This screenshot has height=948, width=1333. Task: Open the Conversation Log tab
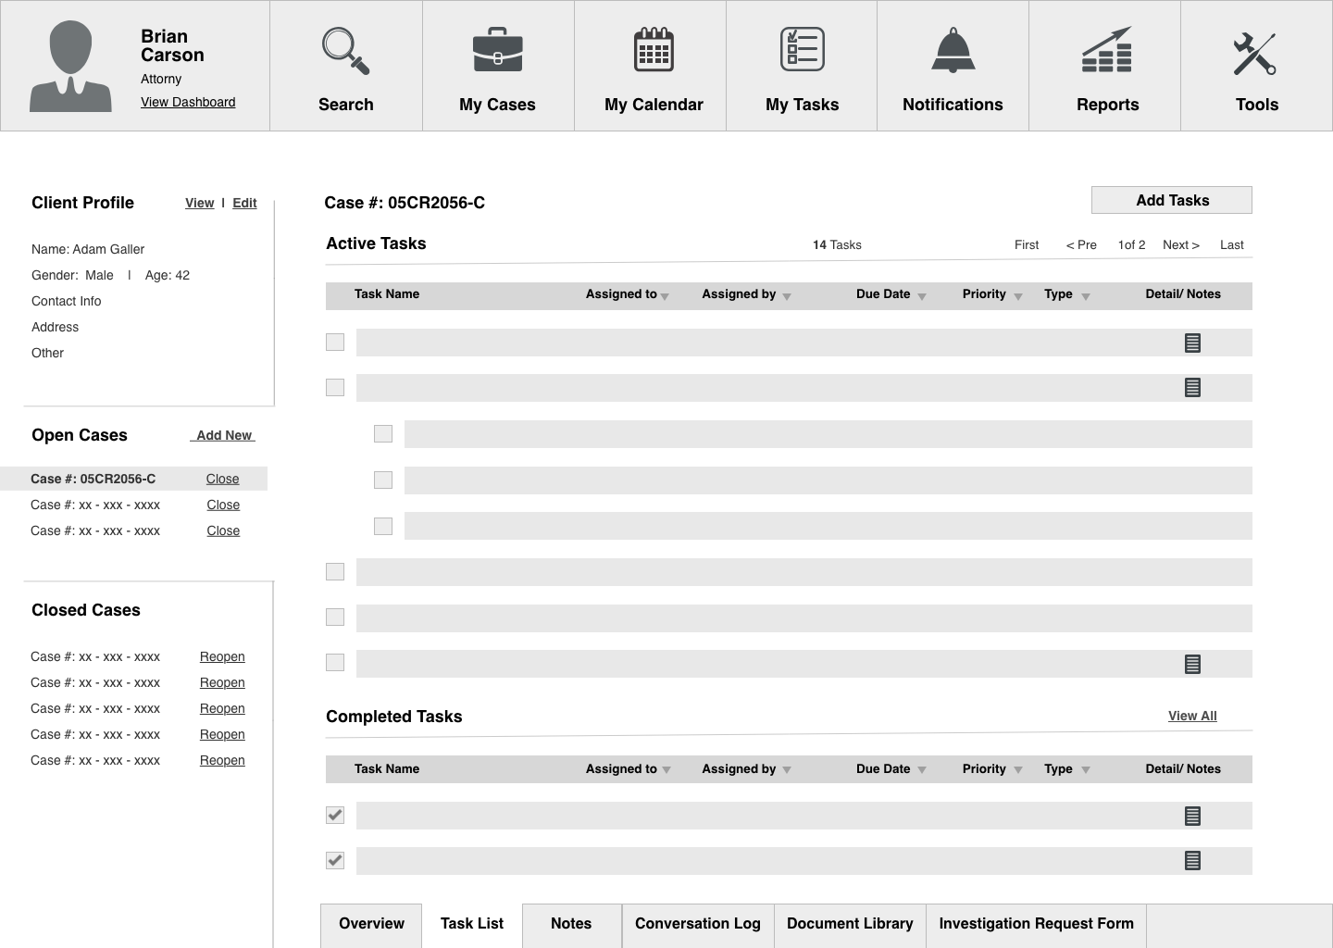(x=698, y=925)
